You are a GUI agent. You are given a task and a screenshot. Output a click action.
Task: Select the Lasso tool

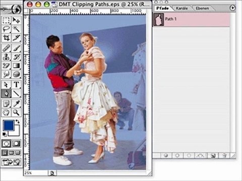click(6, 29)
